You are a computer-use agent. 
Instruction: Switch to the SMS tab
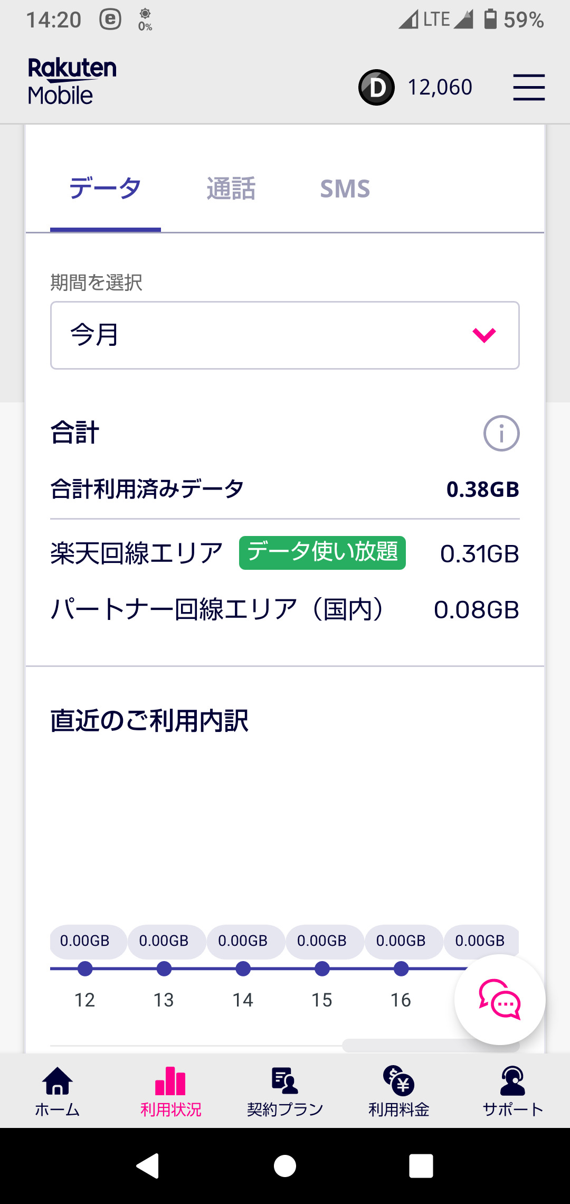click(345, 189)
